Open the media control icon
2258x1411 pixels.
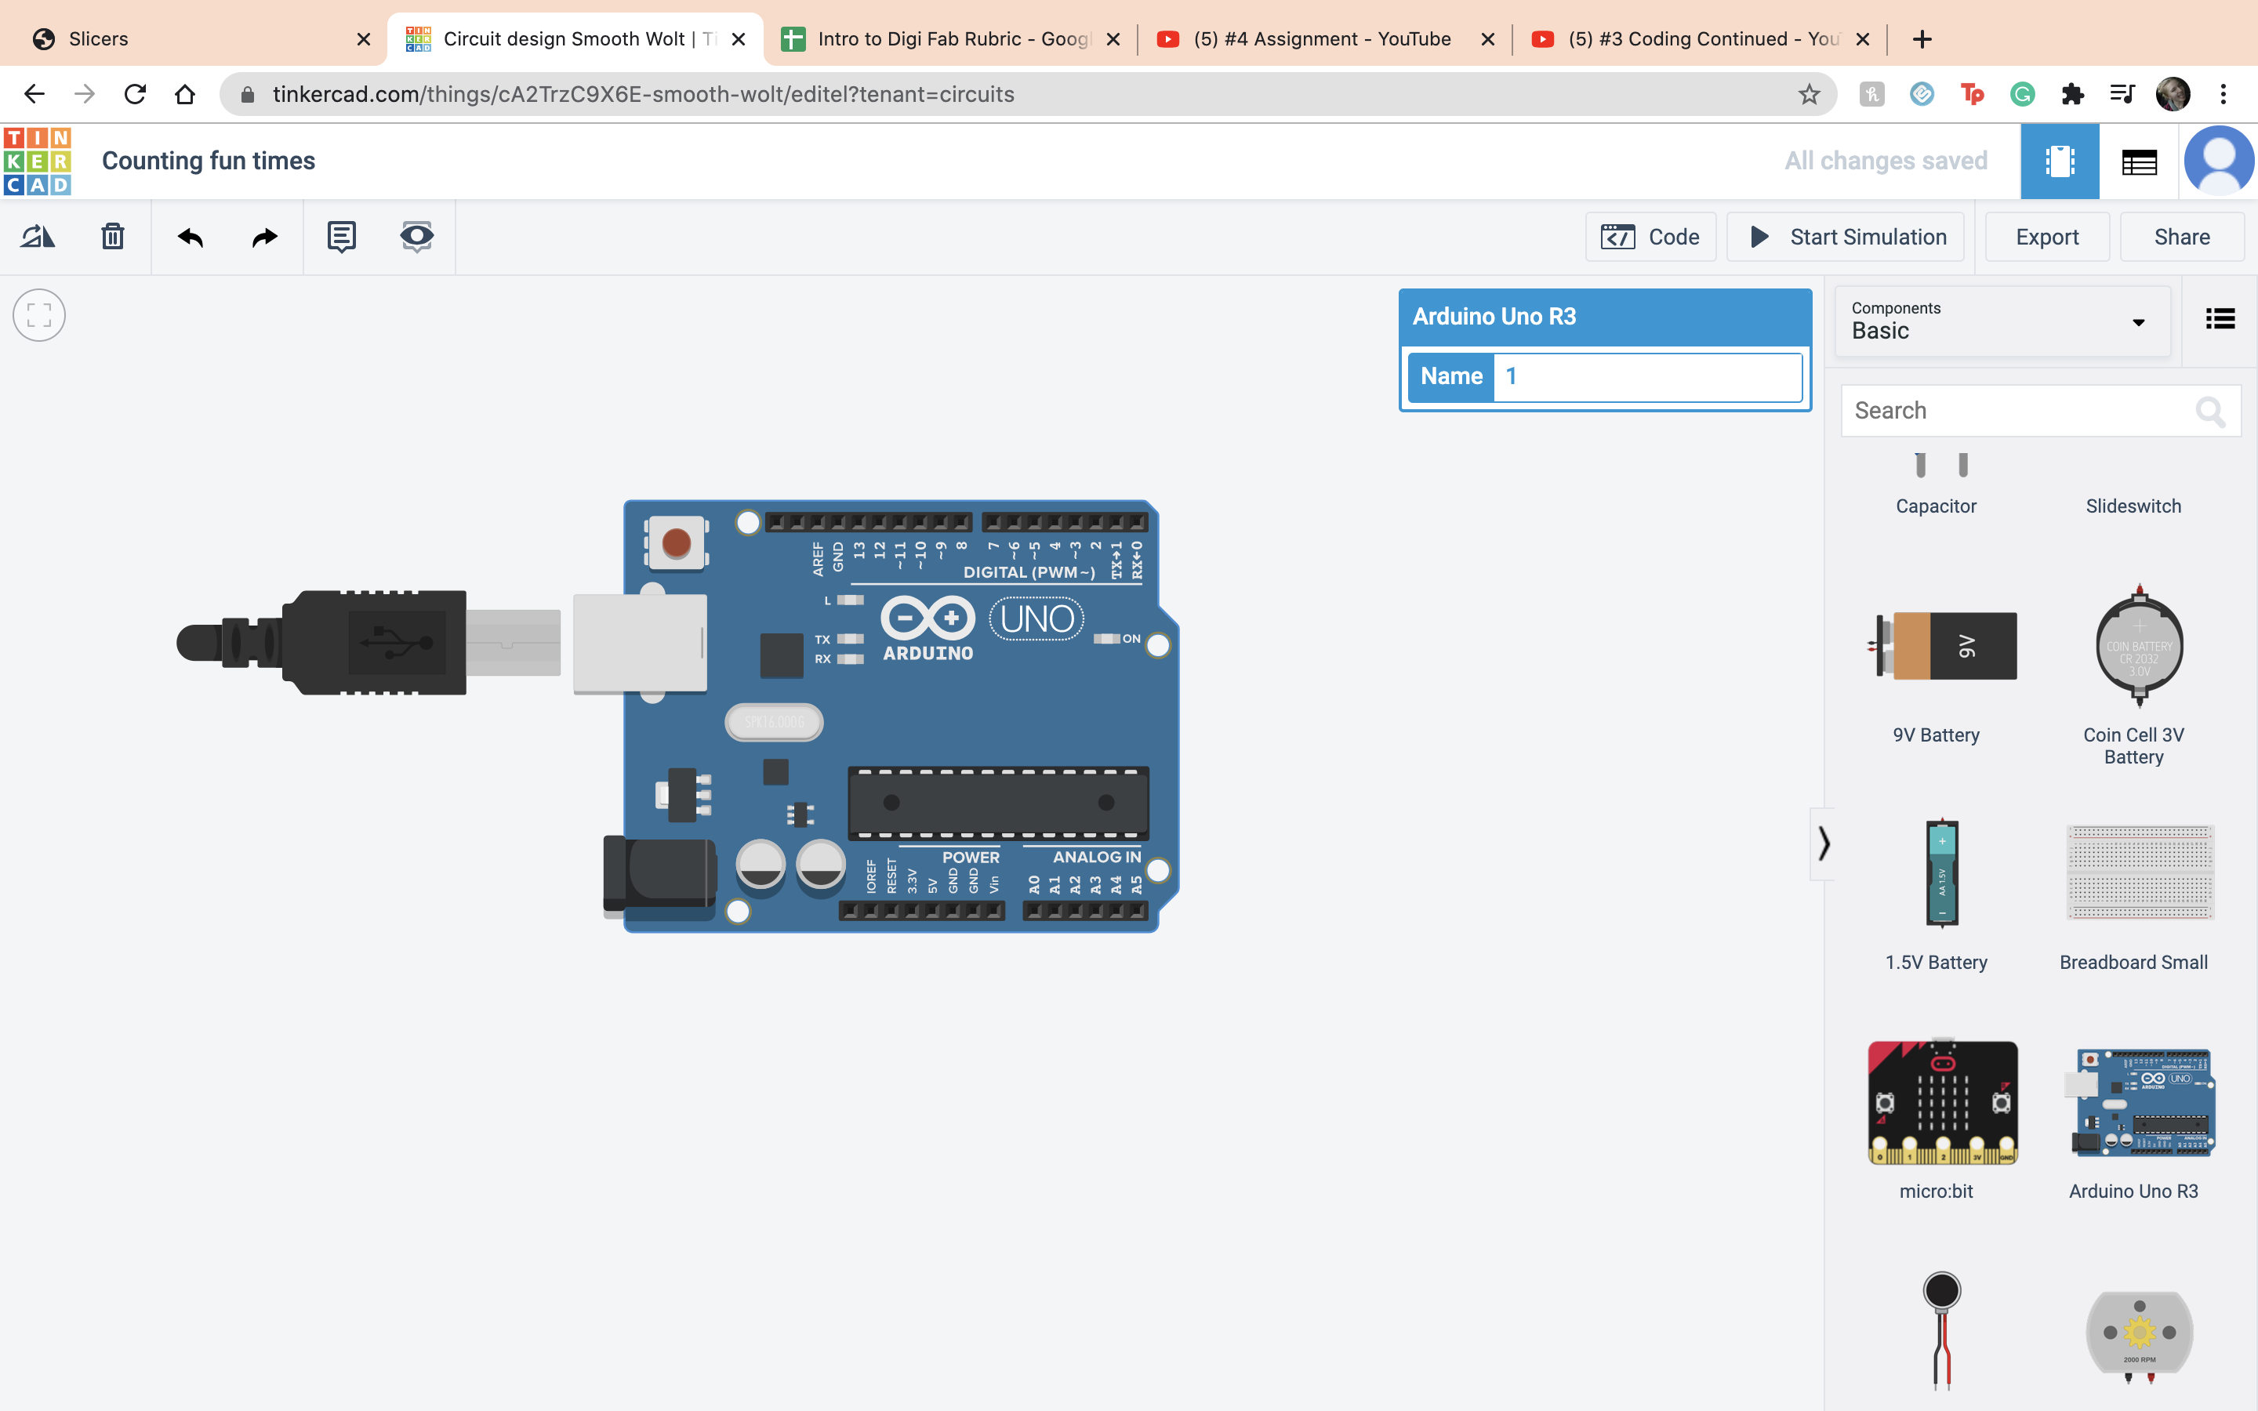pyautogui.click(x=2122, y=94)
